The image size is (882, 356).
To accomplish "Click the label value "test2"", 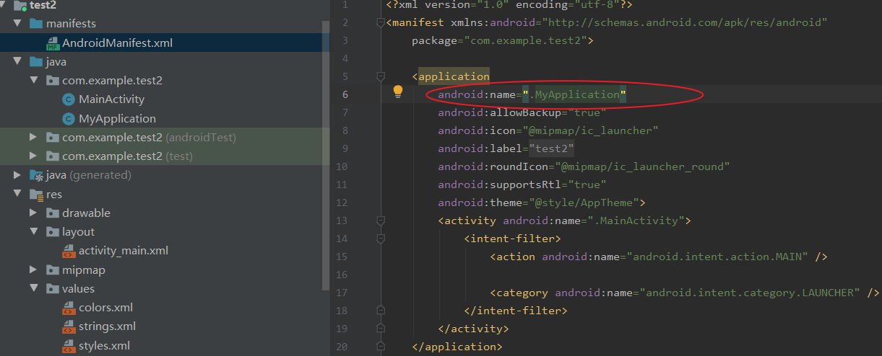I will tap(551, 148).
